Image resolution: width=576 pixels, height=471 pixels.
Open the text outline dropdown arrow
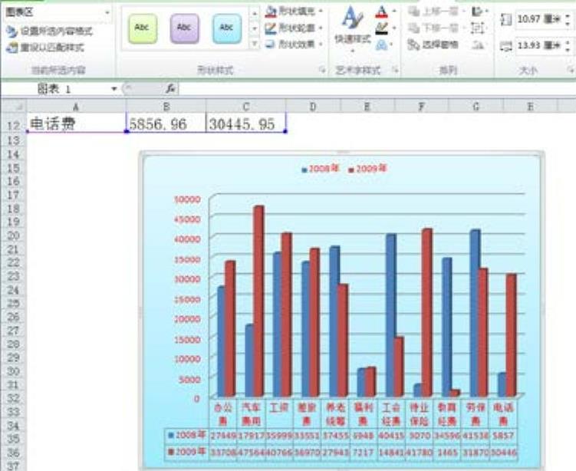click(x=394, y=28)
